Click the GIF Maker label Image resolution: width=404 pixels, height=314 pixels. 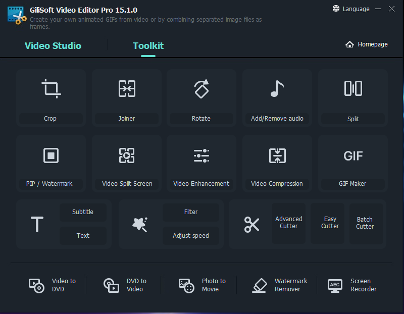click(352, 184)
